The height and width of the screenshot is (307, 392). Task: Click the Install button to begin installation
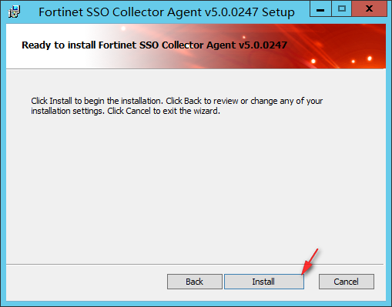click(x=264, y=282)
